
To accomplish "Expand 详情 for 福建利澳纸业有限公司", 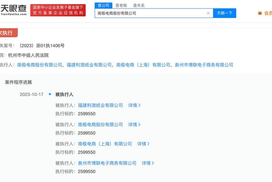I will click(x=134, y=105).
